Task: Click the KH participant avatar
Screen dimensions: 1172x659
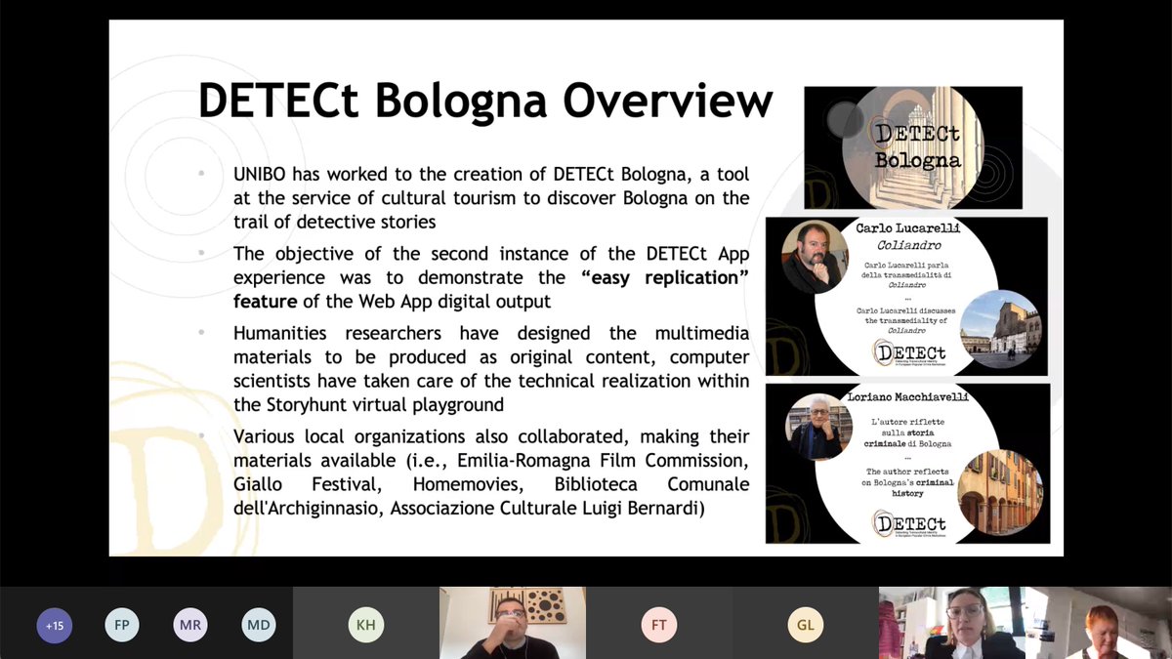Action: click(366, 624)
